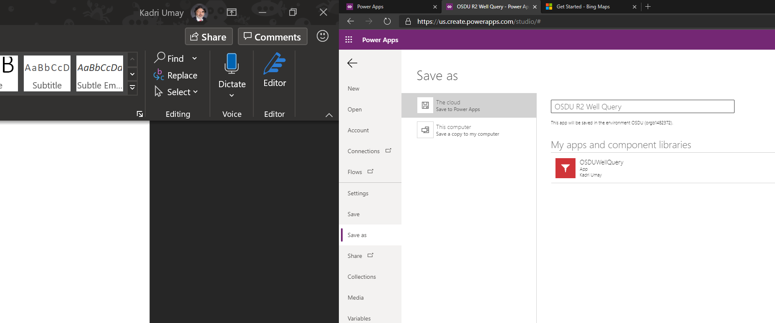Click the Comments button in Word
The height and width of the screenshot is (323, 775).
[273, 37]
